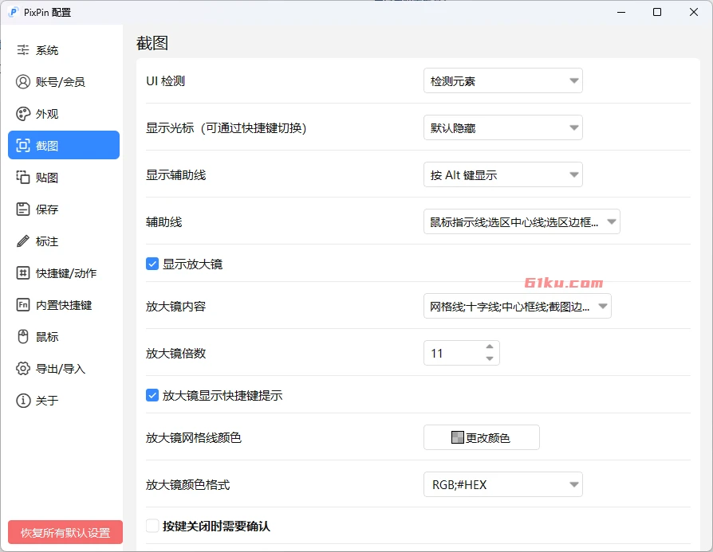This screenshot has width=713, height=552.
Task: Enable 按键关闭时需要确认 checkbox
Action: coord(152,526)
